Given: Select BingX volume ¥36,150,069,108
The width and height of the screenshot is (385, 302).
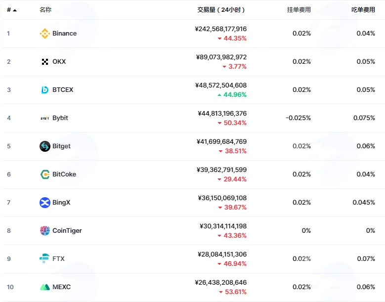Looking at the screenshot, I should click(x=222, y=198).
